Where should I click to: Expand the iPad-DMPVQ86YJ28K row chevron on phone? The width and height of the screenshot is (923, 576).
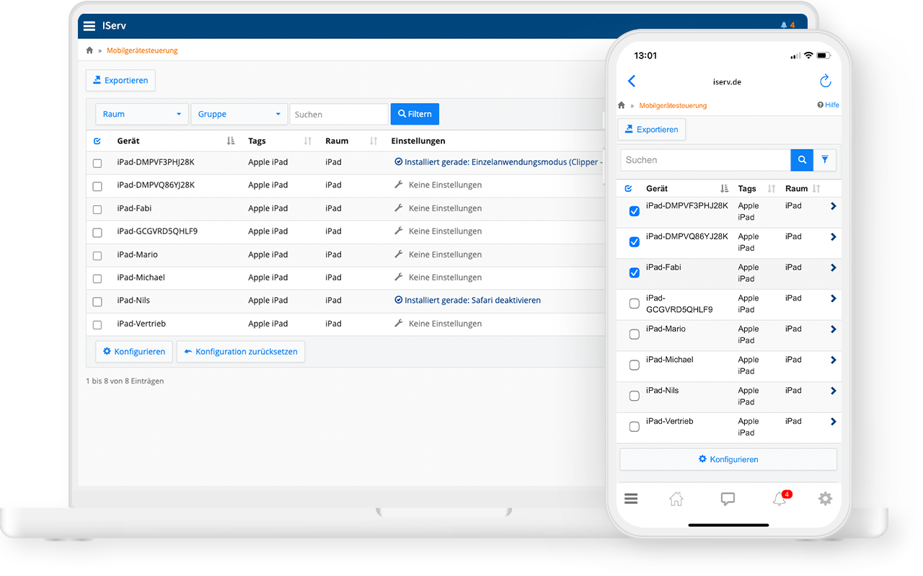click(834, 236)
